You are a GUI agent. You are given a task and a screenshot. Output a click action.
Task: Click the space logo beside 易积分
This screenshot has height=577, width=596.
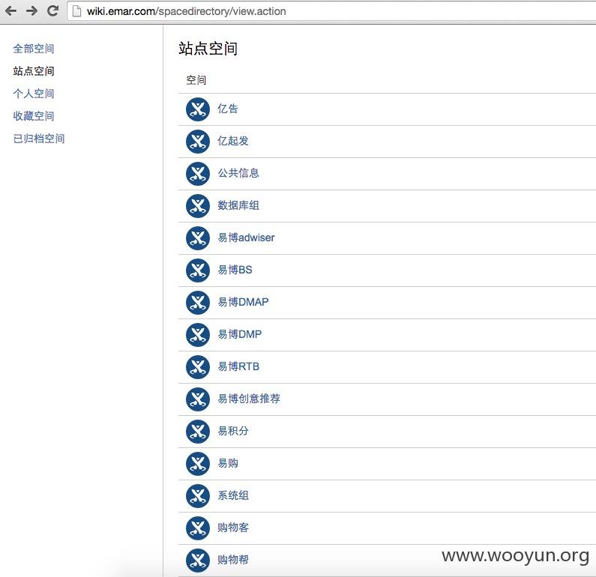(x=198, y=432)
